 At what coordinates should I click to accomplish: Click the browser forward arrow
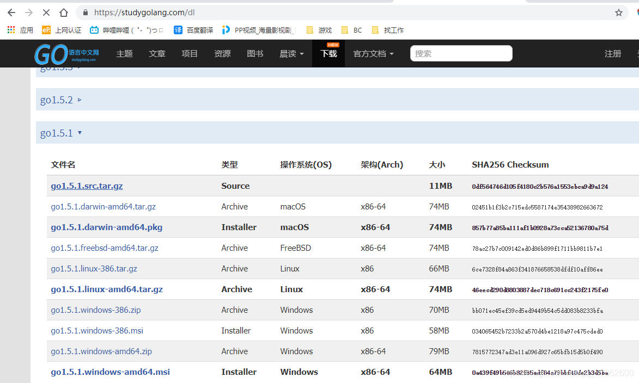(28, 13)
